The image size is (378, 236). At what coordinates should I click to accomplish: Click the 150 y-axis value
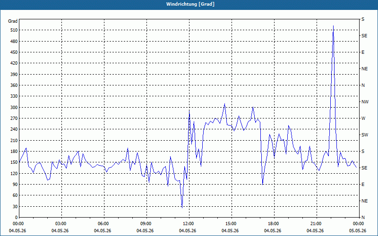[x=14, y=162]
